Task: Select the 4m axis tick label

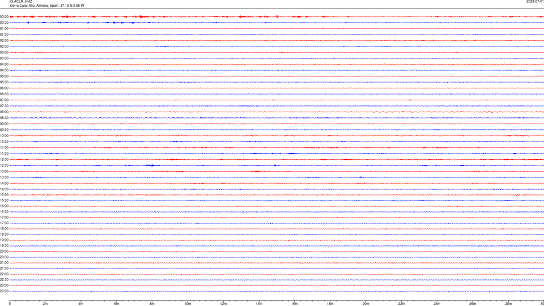Action: pyautogui.click(x=81, y=304)
